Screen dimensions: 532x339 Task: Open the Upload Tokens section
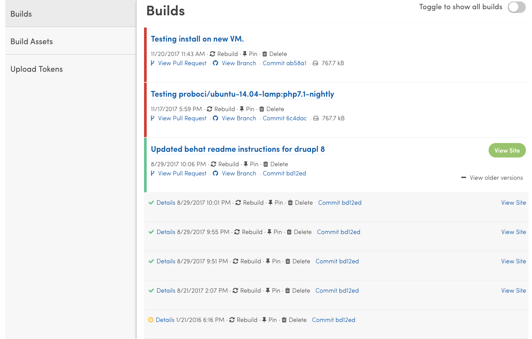pos(36,69)
